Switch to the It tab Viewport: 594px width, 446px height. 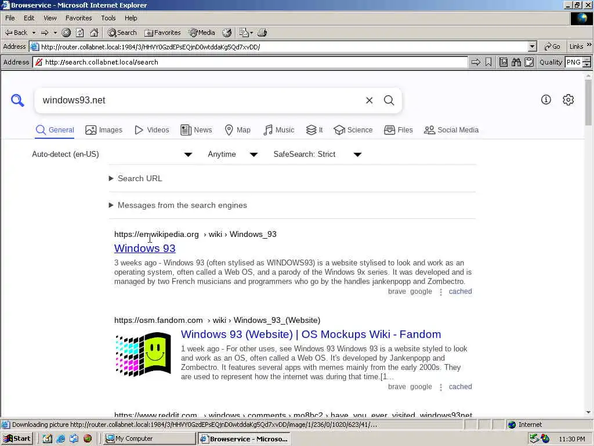pyautogui.click(x=314, y=130)
